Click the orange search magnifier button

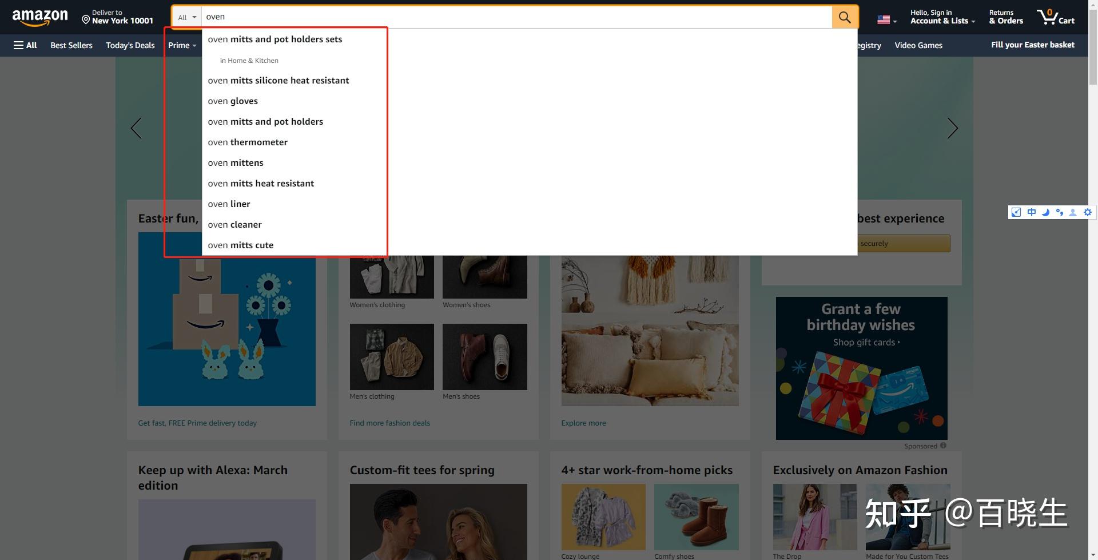click(845, 17)
